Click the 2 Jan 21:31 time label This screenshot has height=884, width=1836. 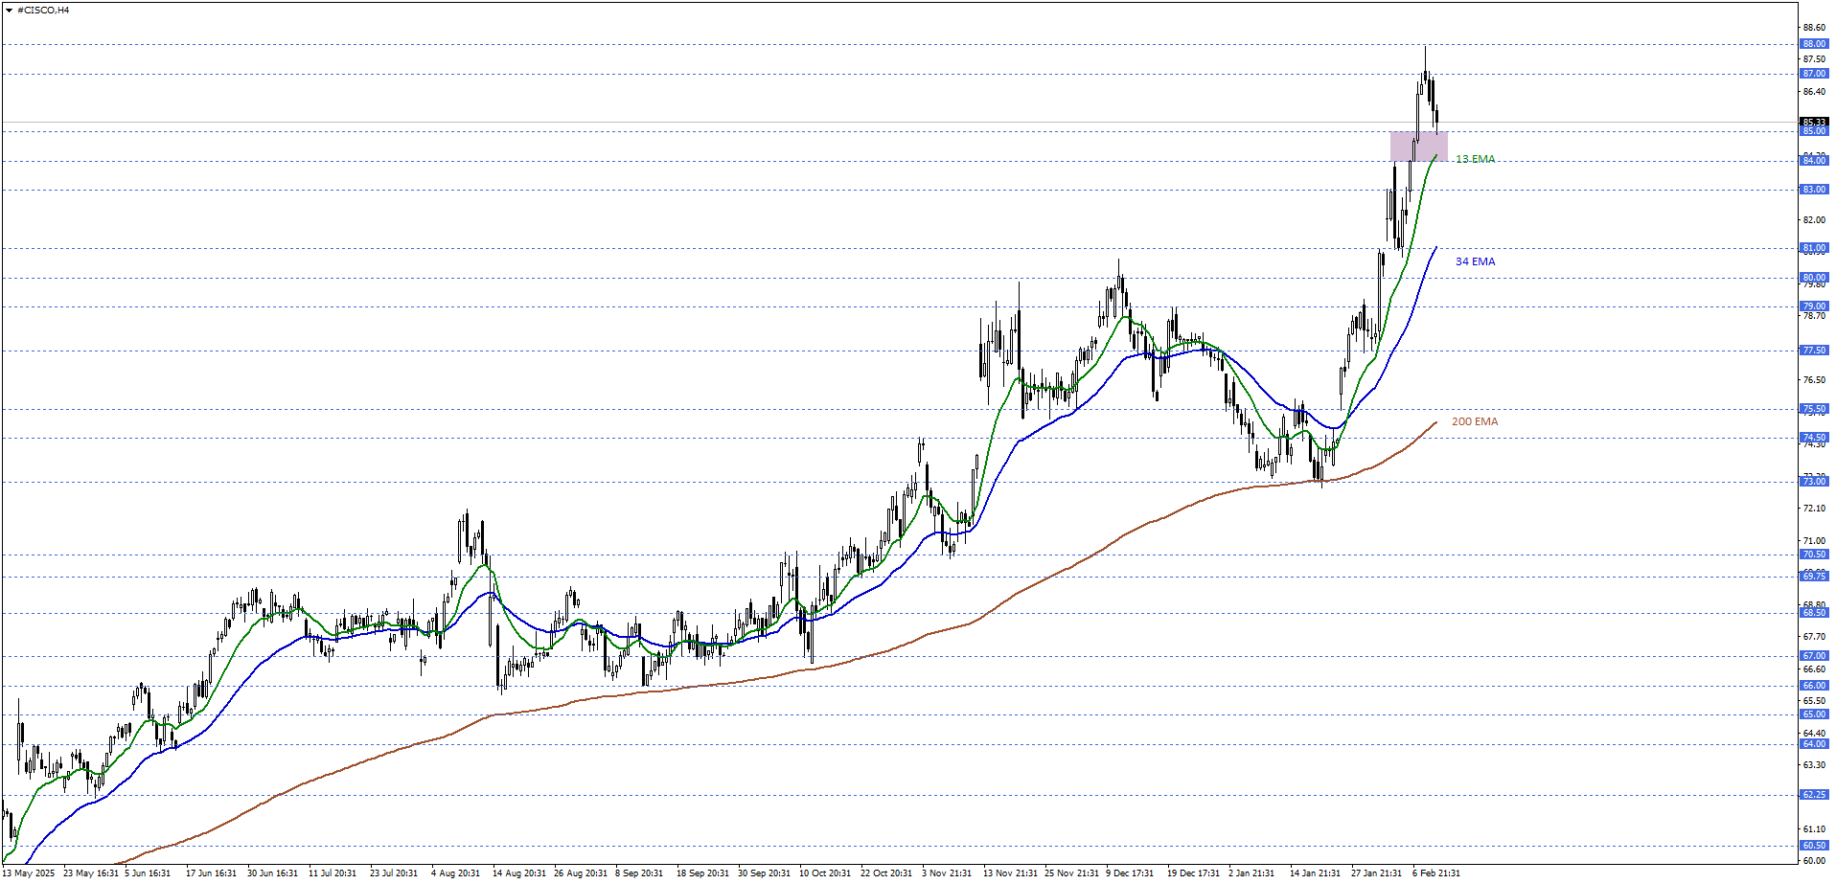pos(1252,873)
